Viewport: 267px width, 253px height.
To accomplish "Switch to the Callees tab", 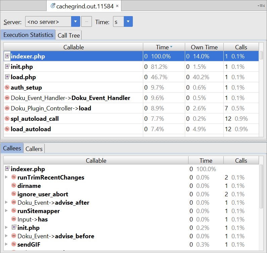I will pyautogui.click(x=12, y=148).
